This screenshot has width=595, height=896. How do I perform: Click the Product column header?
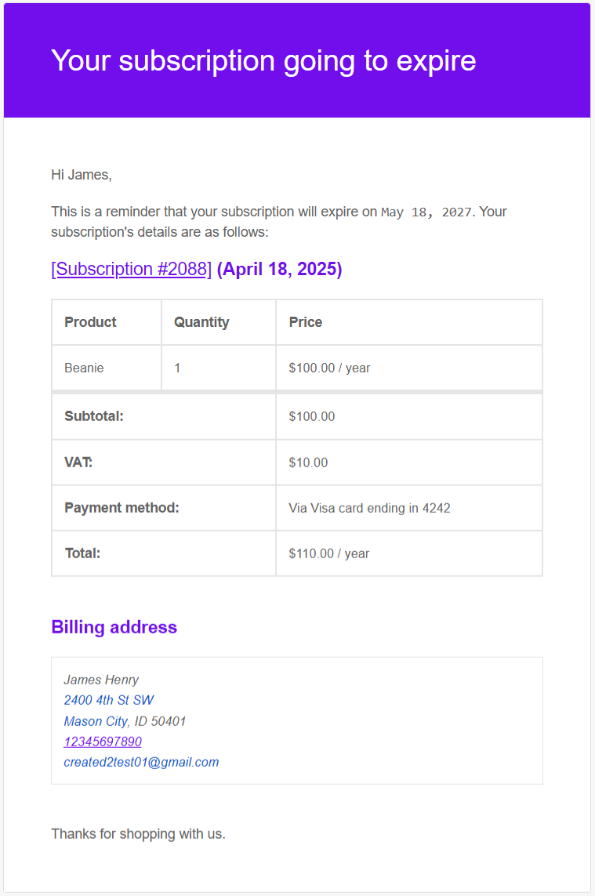click(90, 322)
